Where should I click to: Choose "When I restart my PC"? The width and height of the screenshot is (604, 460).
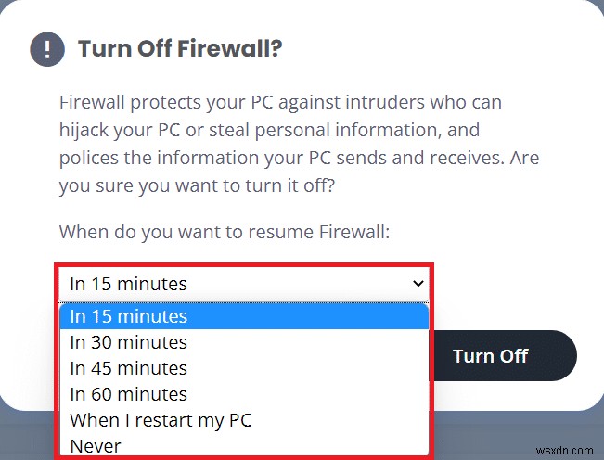pyautogui.click(x=161, y=420)
